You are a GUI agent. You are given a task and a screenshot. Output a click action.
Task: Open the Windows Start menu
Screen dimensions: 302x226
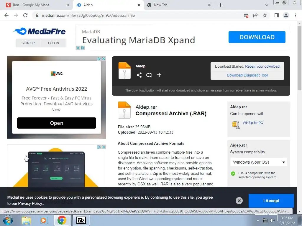[8, 220]
